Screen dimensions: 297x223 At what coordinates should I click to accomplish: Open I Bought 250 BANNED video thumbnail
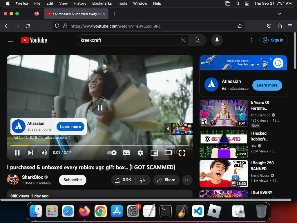click(224, 174)
